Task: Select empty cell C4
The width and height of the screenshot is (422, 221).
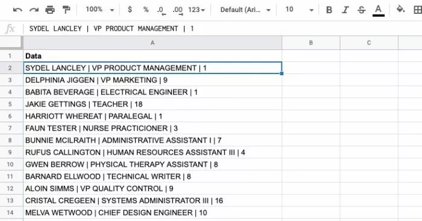Action: coord(369,92)
